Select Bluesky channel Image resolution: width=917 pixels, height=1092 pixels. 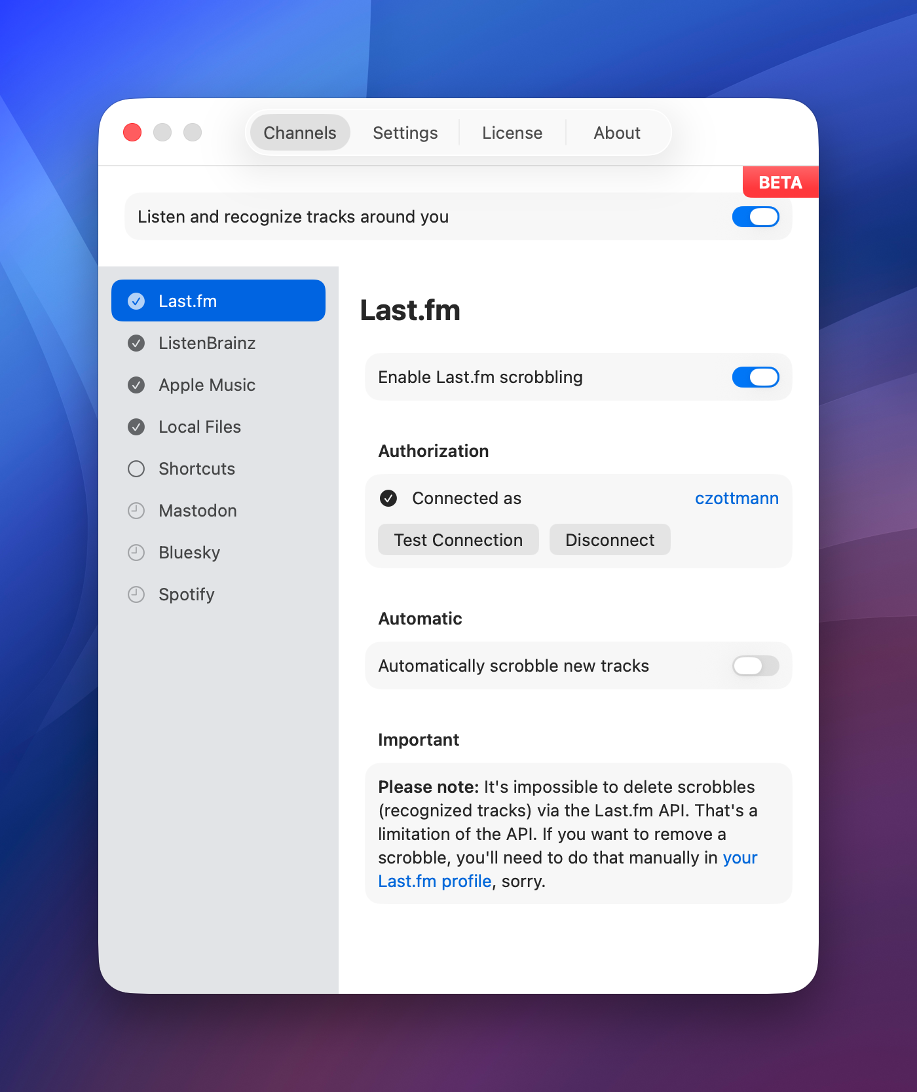pos(218,553)
